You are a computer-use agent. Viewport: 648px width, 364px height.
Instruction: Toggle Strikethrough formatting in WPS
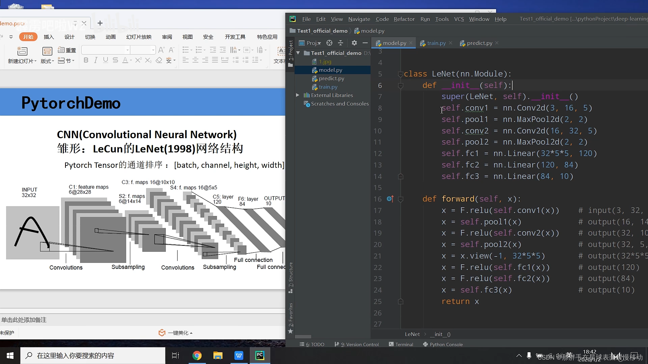115,60
